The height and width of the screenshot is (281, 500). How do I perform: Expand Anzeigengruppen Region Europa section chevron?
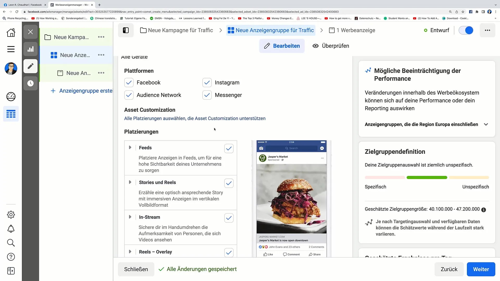coord(486,124)
